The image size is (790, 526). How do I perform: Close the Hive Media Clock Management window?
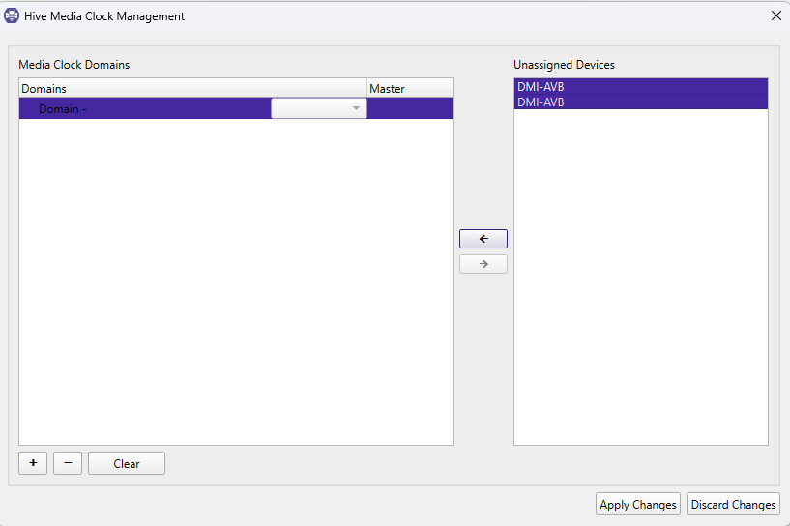click(775, 15)
